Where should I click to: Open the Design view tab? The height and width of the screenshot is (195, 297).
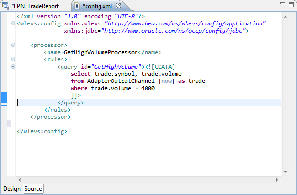[12, 189]
